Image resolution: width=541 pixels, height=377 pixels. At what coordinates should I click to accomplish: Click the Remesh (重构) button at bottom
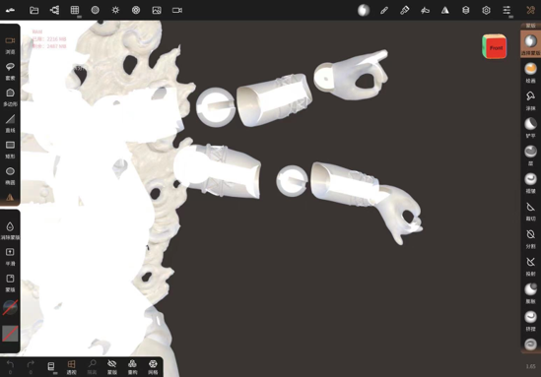pyautogui.click(x=132, y=367)
